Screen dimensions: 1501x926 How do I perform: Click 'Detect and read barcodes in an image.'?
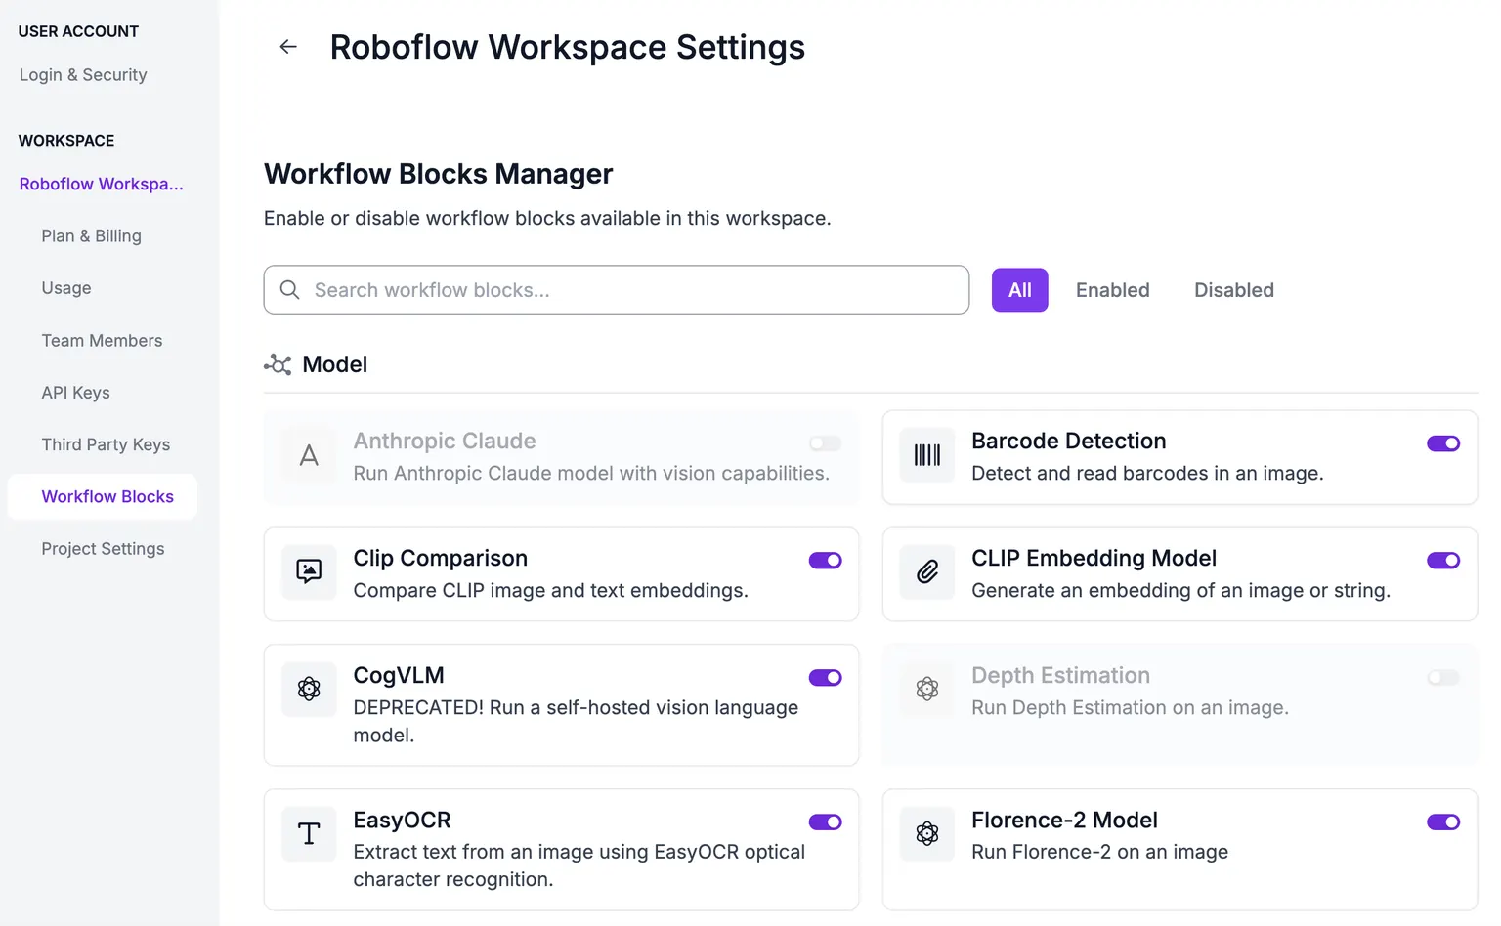click(x=1147, y=474)
